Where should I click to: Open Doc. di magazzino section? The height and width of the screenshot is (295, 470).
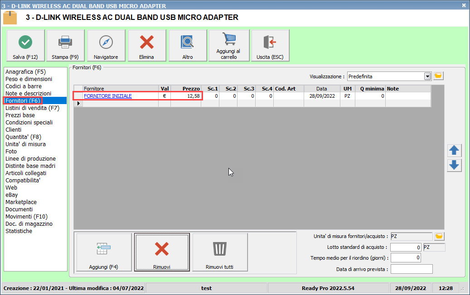tap(29, 224)
